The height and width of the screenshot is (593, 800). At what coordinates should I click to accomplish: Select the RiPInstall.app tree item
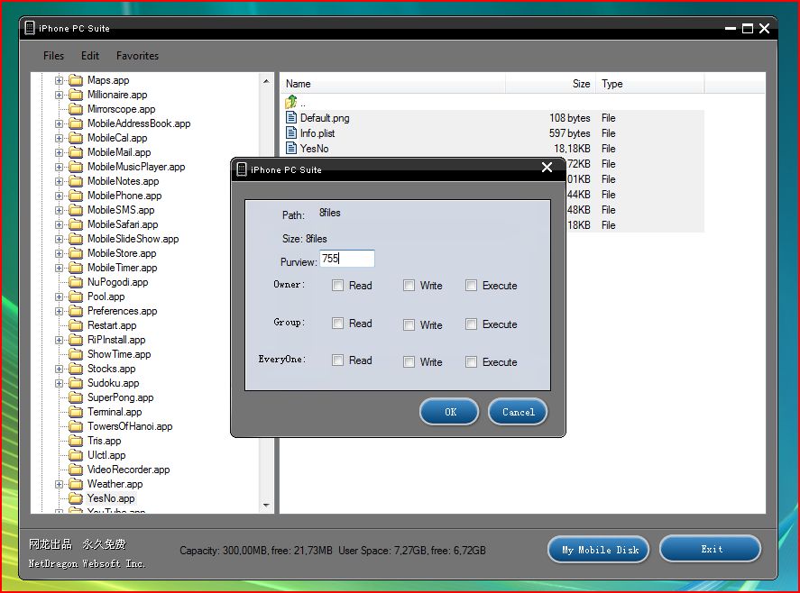pyautogui.click(x=116, y=340)
